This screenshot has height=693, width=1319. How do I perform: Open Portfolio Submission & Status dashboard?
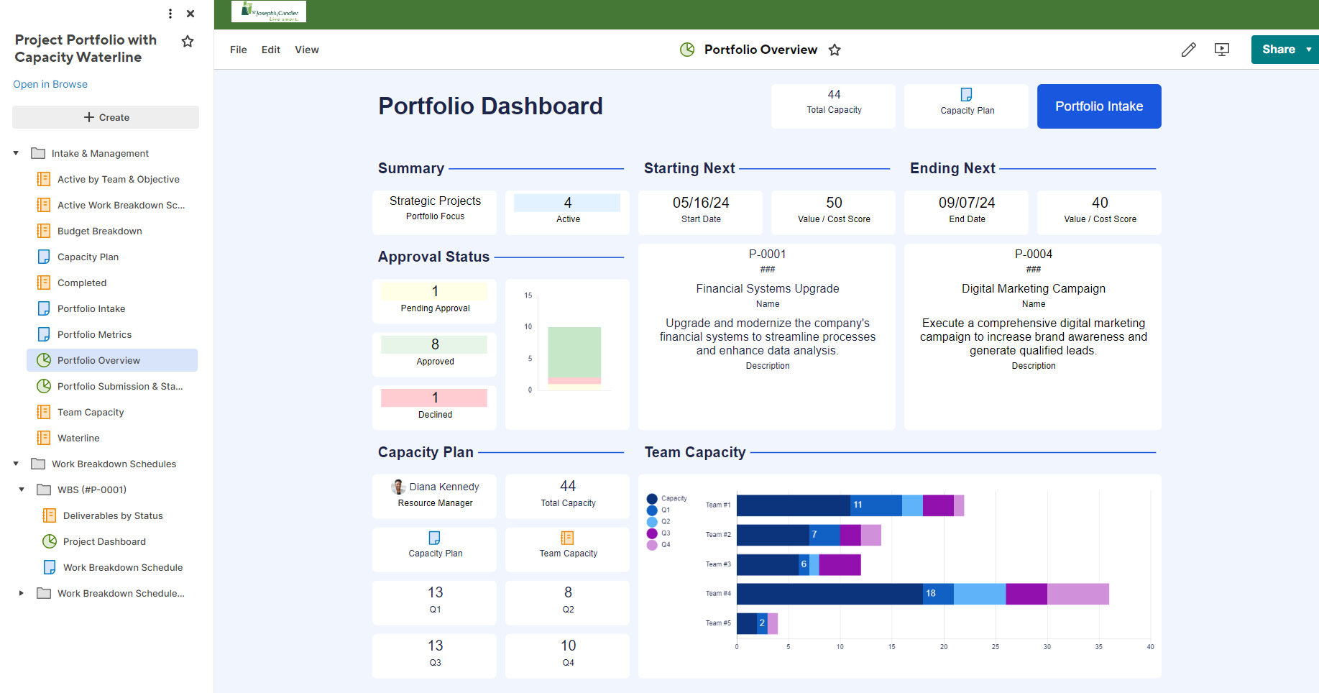[120, 386]
